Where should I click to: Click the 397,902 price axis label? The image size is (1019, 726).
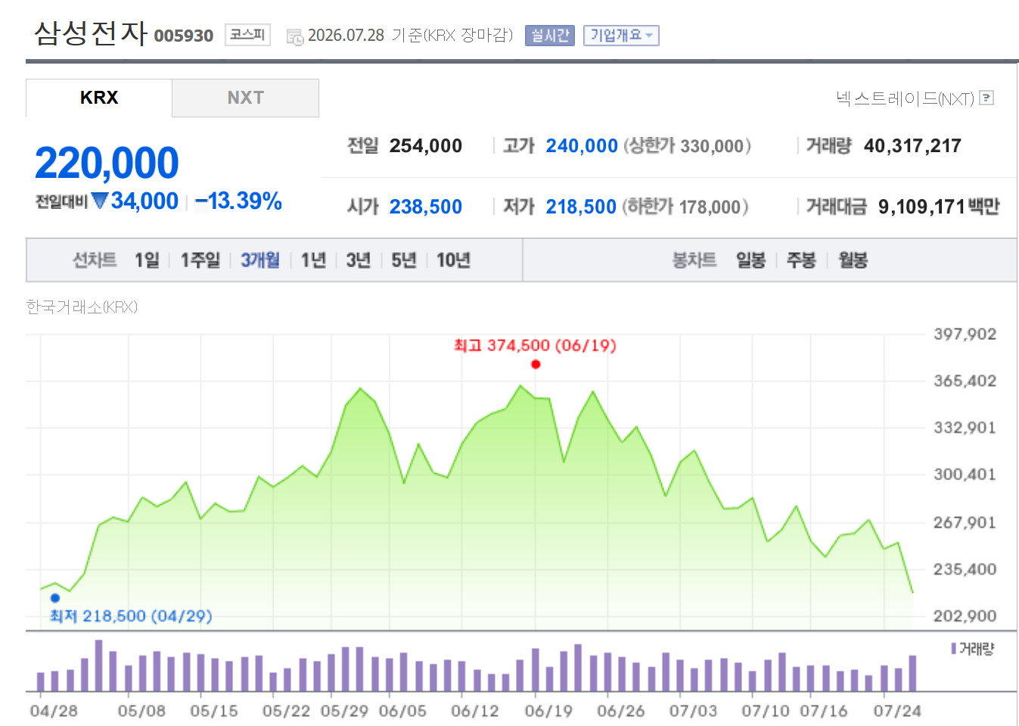(965, 334)
